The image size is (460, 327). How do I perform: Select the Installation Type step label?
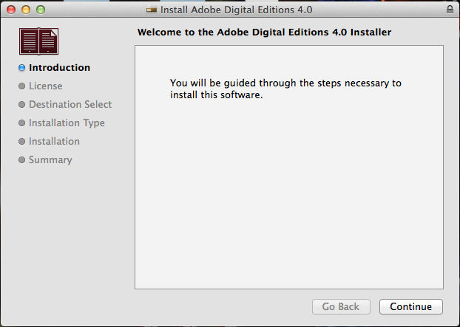67,123
